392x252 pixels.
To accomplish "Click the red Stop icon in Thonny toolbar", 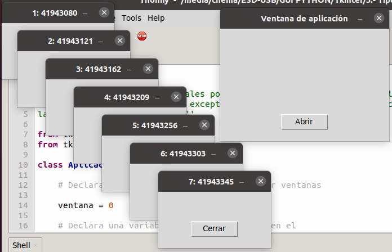I will coord(142,36).
